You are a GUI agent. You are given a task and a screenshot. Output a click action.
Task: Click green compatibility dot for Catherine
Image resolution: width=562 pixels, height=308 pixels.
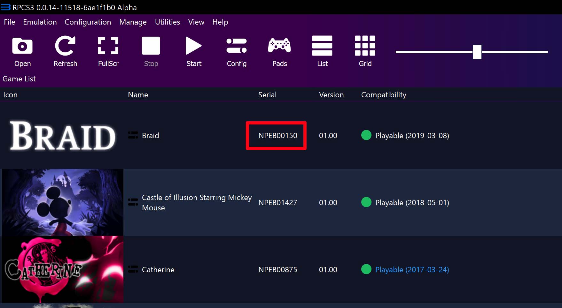click(366, 269)
